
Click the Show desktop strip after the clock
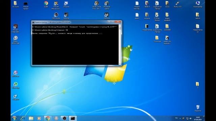tap(204, 118)
